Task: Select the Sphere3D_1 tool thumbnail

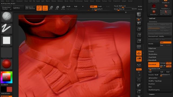Action: (154, 12)
